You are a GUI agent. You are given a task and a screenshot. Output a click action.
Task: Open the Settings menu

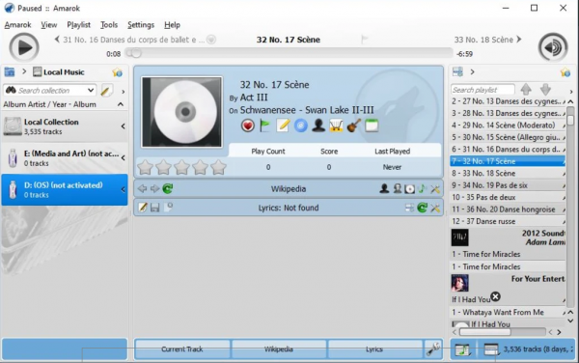(x=141, y=25)
